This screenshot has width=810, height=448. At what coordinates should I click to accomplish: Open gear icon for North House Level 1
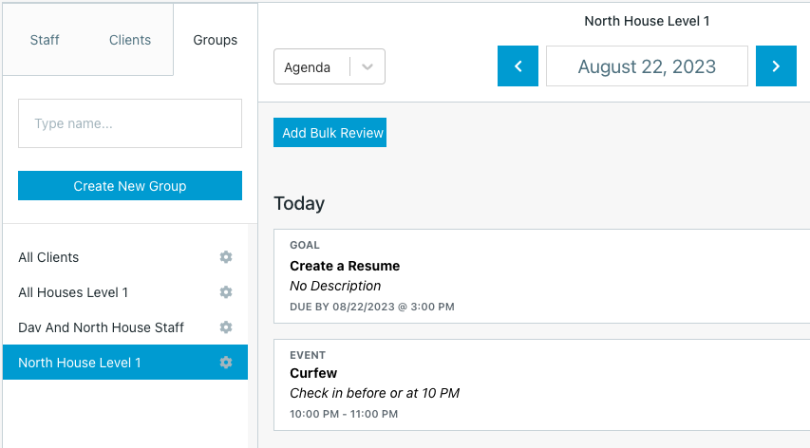[226, 363]
